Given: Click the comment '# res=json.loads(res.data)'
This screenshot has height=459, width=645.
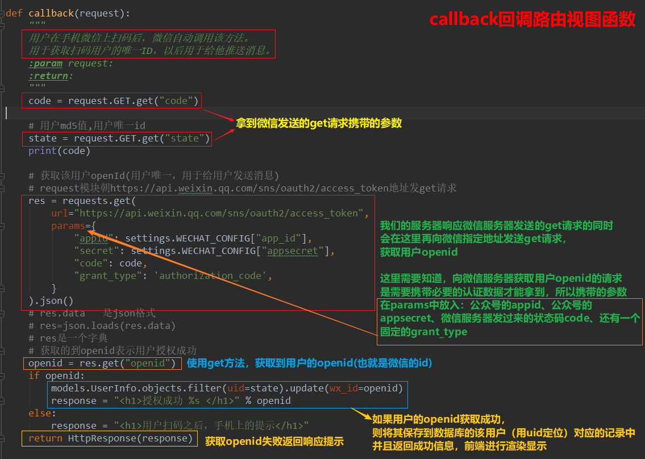Looking at the screenshot, I should tap(102, 326).
